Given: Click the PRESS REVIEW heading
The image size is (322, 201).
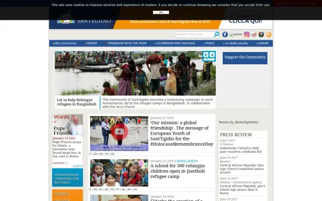Looking at the screenshot, I should (x=236, y=135).
